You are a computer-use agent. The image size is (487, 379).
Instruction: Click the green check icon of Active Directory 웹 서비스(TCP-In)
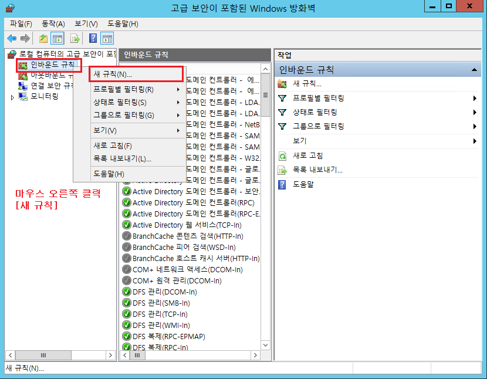pos(126,225)
